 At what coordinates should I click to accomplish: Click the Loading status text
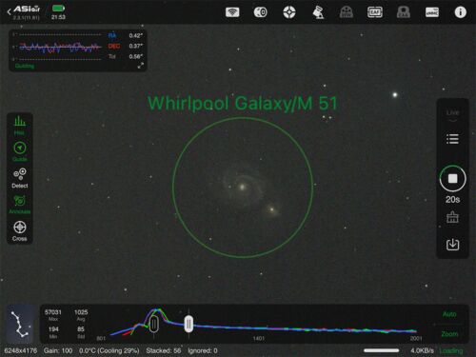click(451, 350)
